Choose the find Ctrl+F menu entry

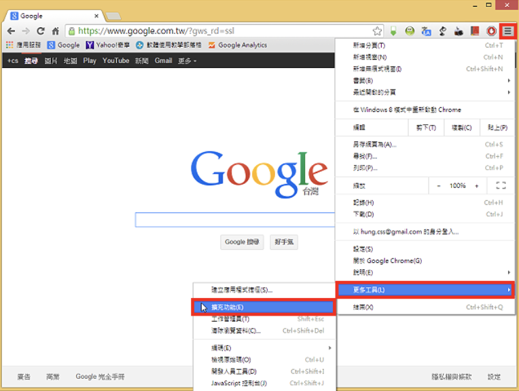[425, 156]
